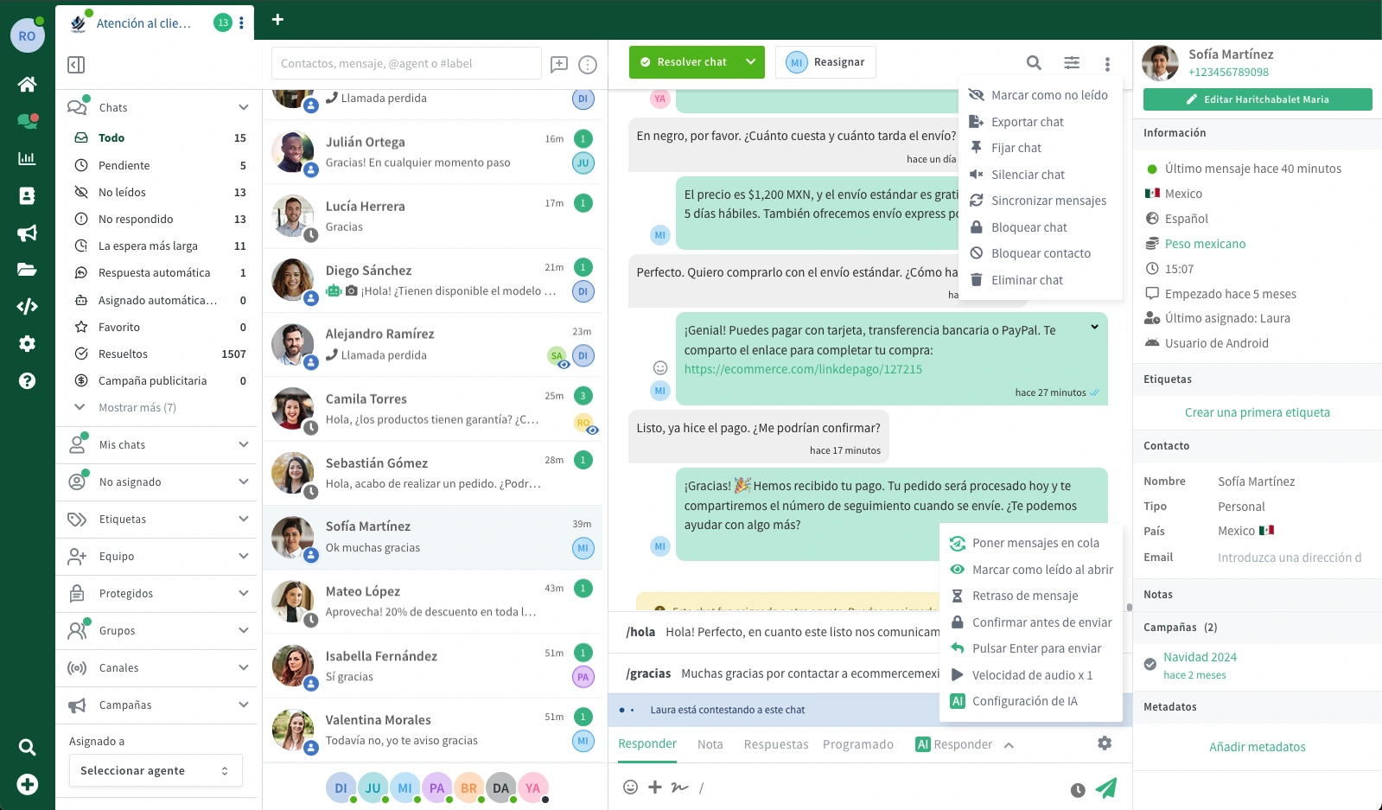
Task: Click Crear una primera etiqueta link
Action: [1257, 412]
